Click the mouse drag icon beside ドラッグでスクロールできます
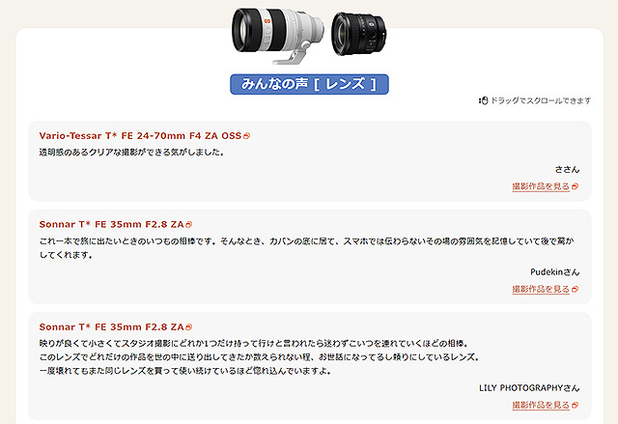 point(483,100)
